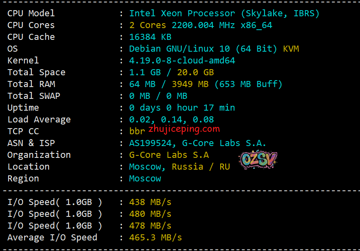Click the yellow KVM virtualization label
Viewport: 360px width, 251px height.
291,49
